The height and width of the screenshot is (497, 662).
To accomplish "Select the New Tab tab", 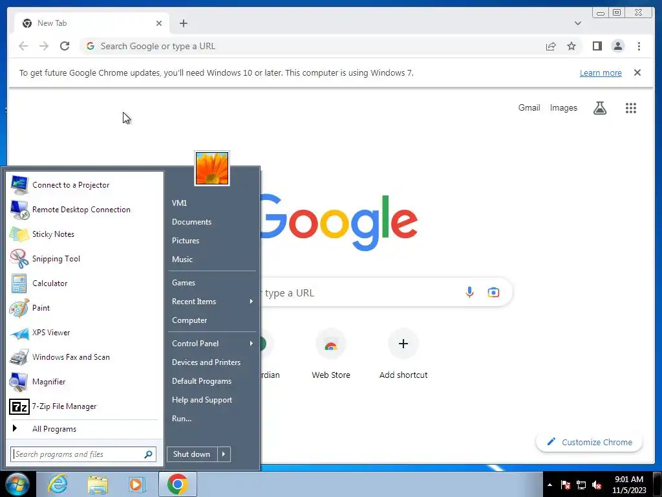I will pos(92,23).
